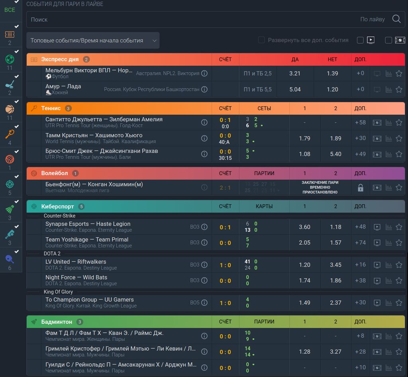
Task: Bet on odds 3.21 for Мельбурн Виктори
Action: coord(295,73)
